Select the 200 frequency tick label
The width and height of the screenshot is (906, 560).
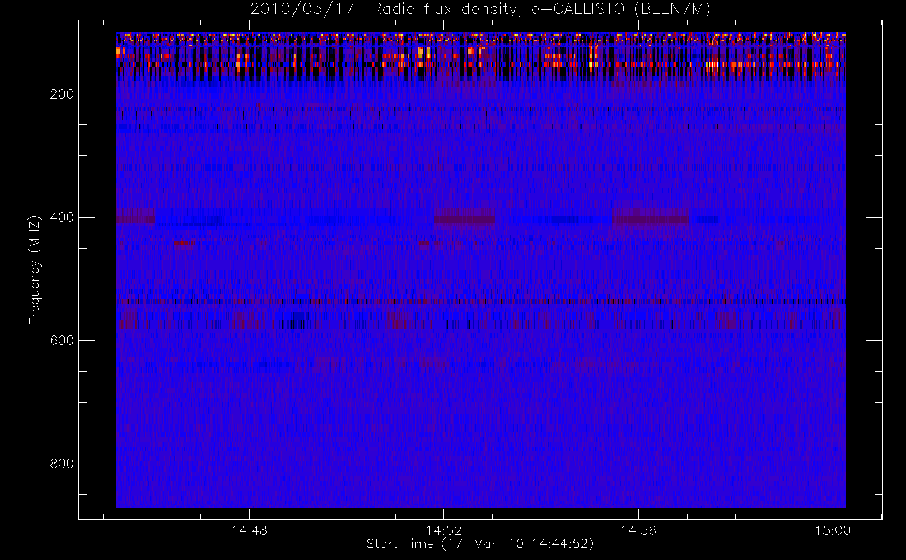coord(62,94)
